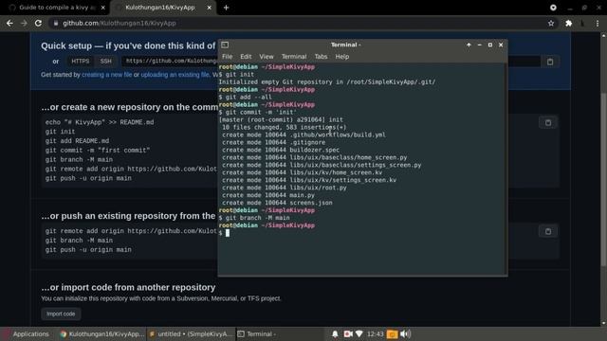Bookmark this page with the star icon

551,23
